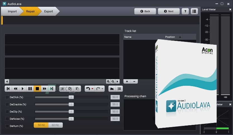The image size is (233, 135).
Task: Zoom out of the waveform
Action: (x=113, y=81)
